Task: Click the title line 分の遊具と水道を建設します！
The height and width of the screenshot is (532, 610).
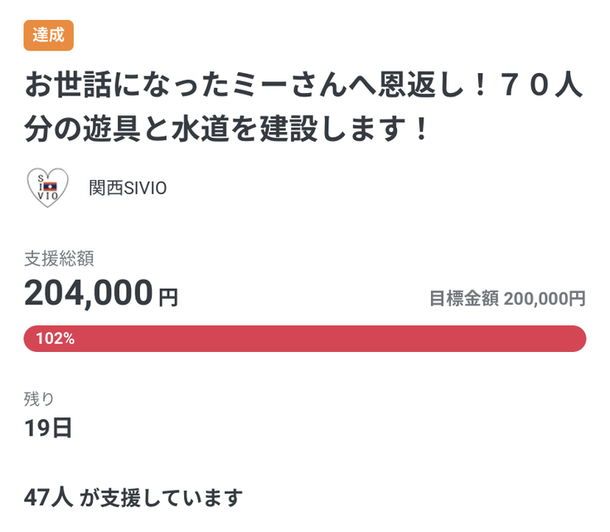Action: (x=227, y=129)
